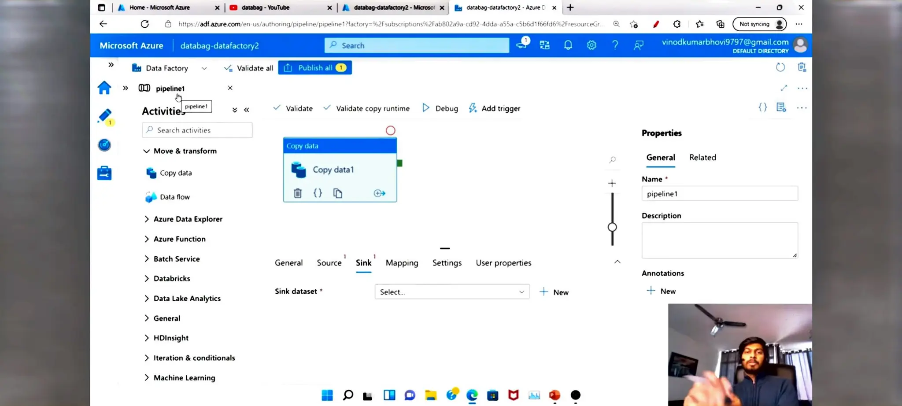Open the help question mark icon
This screenshot has height=406, width=902.
(615, 45)
